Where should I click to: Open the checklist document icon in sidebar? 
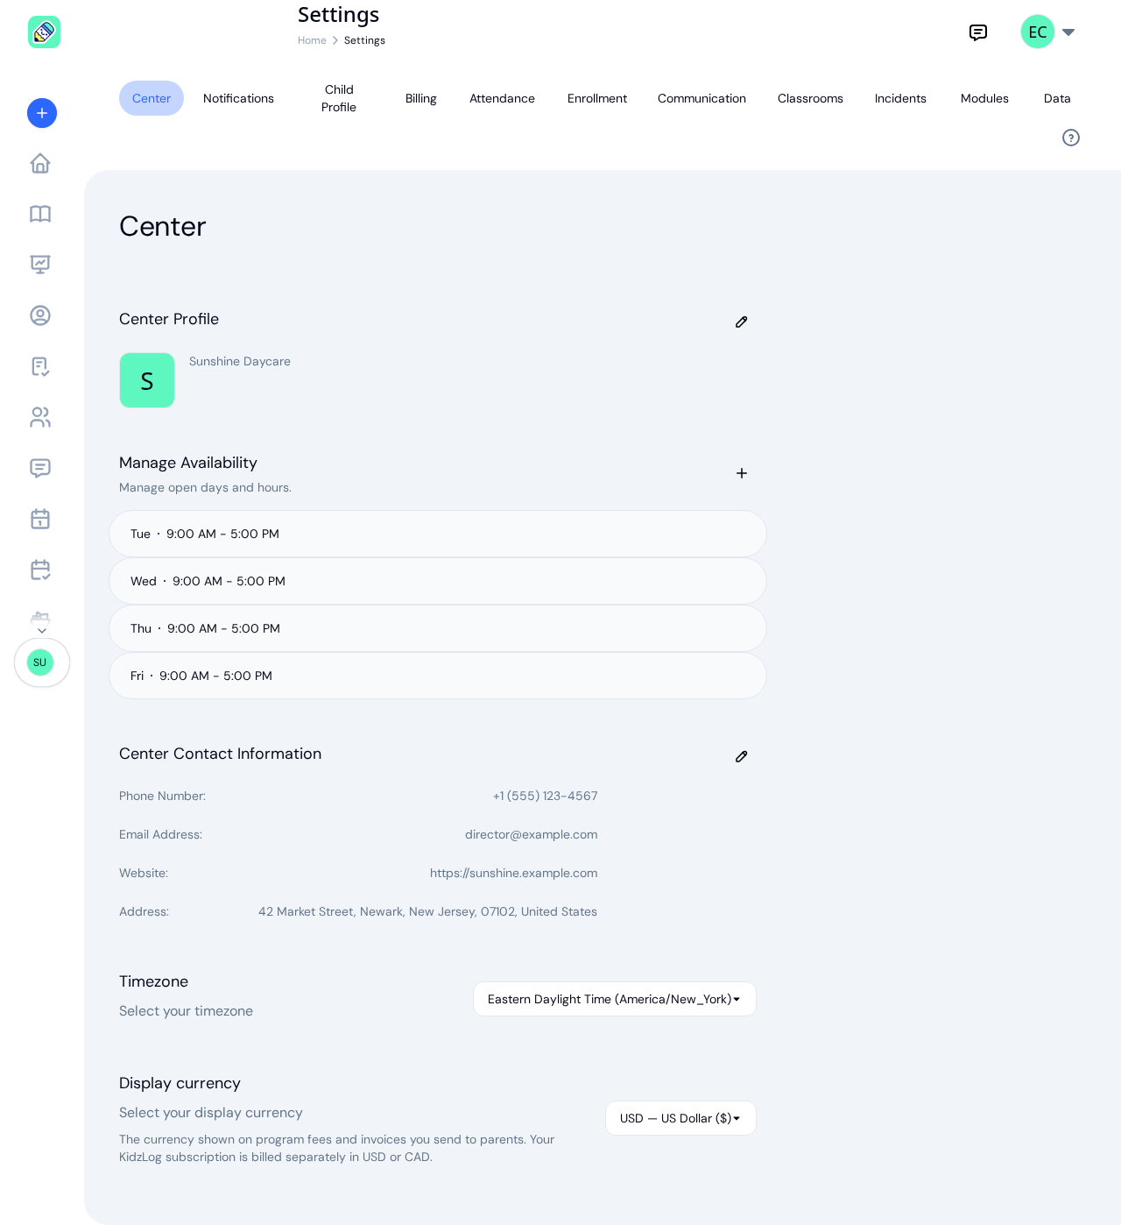coord(40,366)
